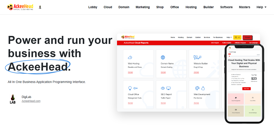The width and height of the screenshot is (274, 137).
Task: Expand the Help dropdown in main navigation
Action: pos(261,7)
